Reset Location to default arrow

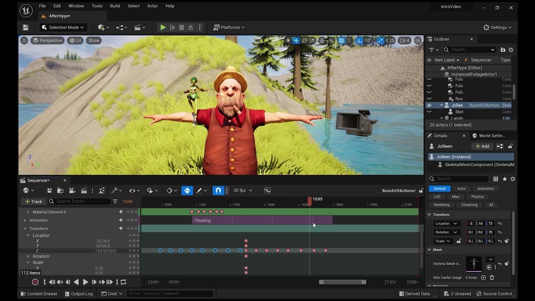[x=500, y=224]
